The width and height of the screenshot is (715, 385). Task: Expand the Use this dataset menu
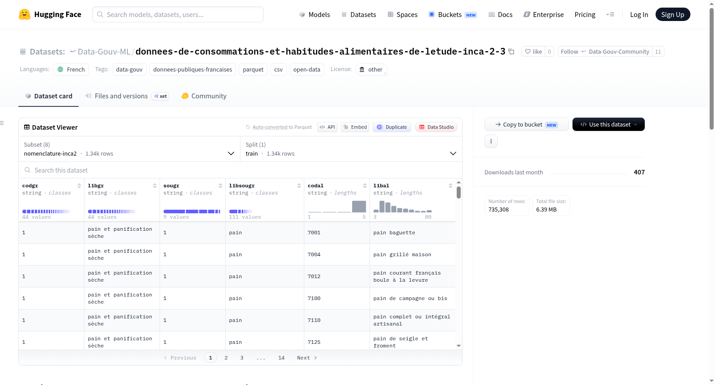609,124
